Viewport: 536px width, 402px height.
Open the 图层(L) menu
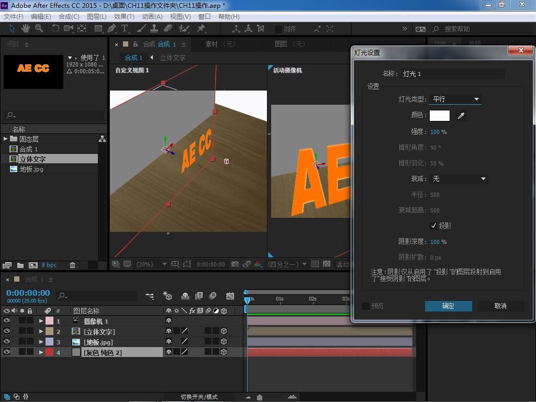click(97, 16)
